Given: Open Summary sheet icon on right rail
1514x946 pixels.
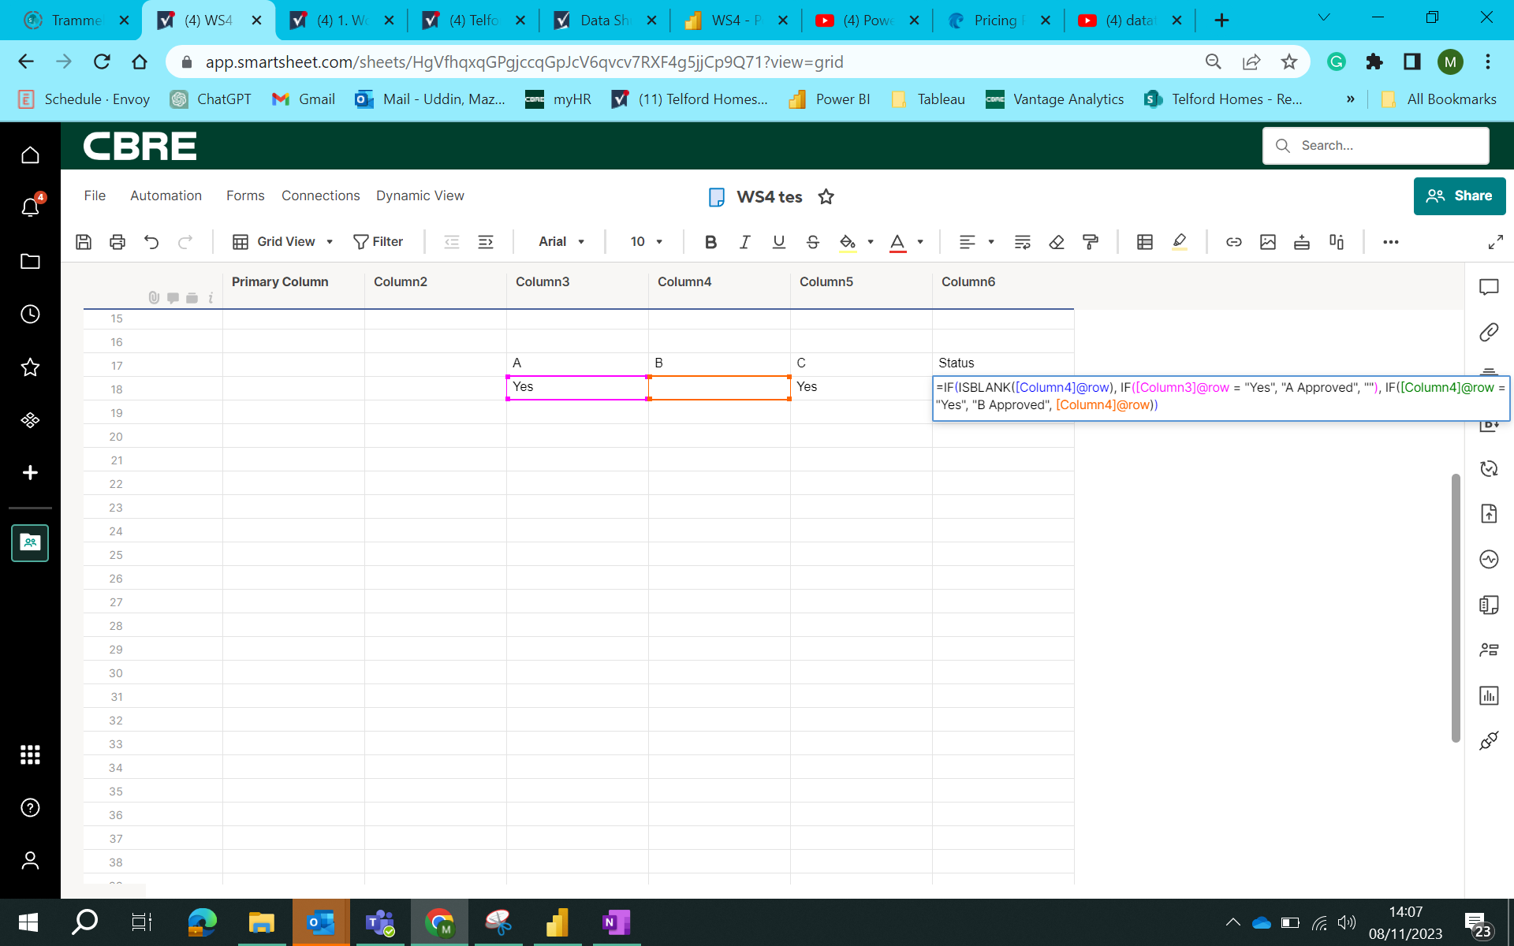Looking at the screenshot, I should tap(1489, 605).
